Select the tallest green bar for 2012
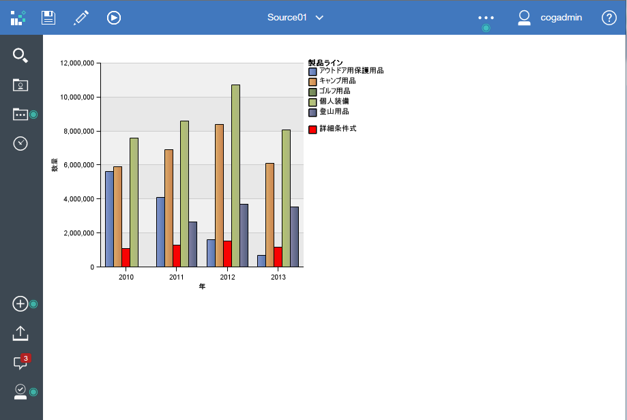The height and width of the screenshot is (420, 627). pyautogui.click(x=236, y=176)
